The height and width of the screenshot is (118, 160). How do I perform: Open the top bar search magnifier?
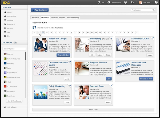133,2
